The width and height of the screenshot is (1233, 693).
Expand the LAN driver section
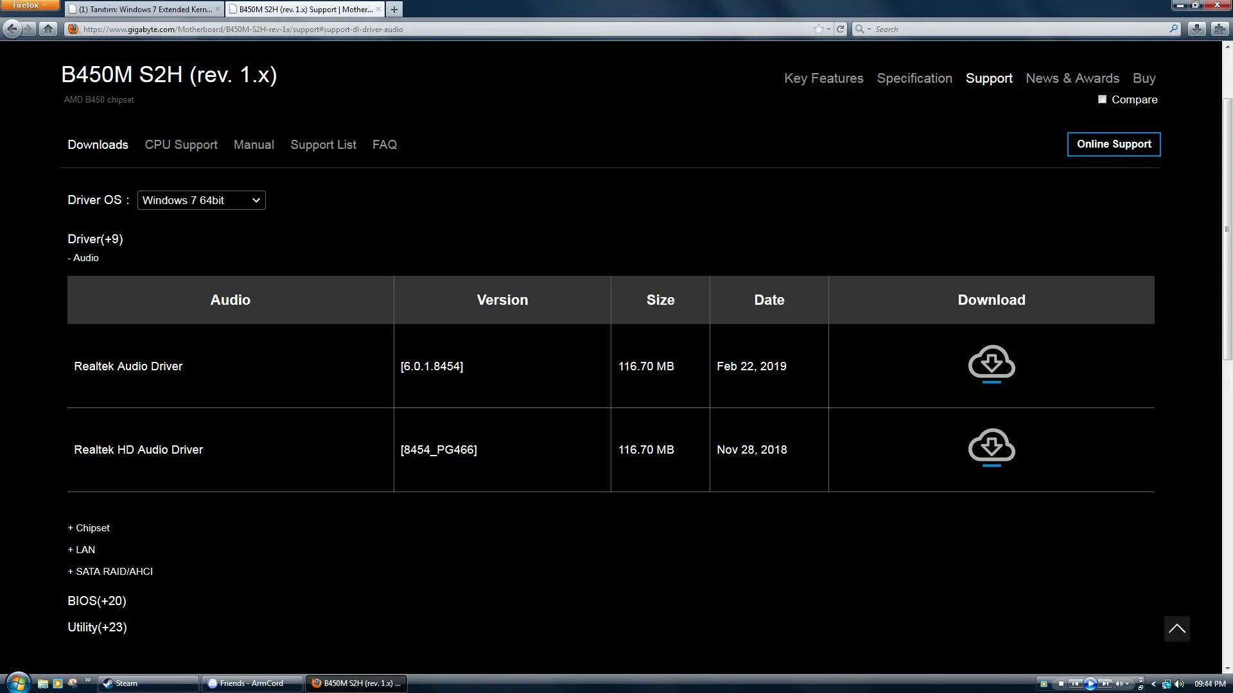pos(81,550)
